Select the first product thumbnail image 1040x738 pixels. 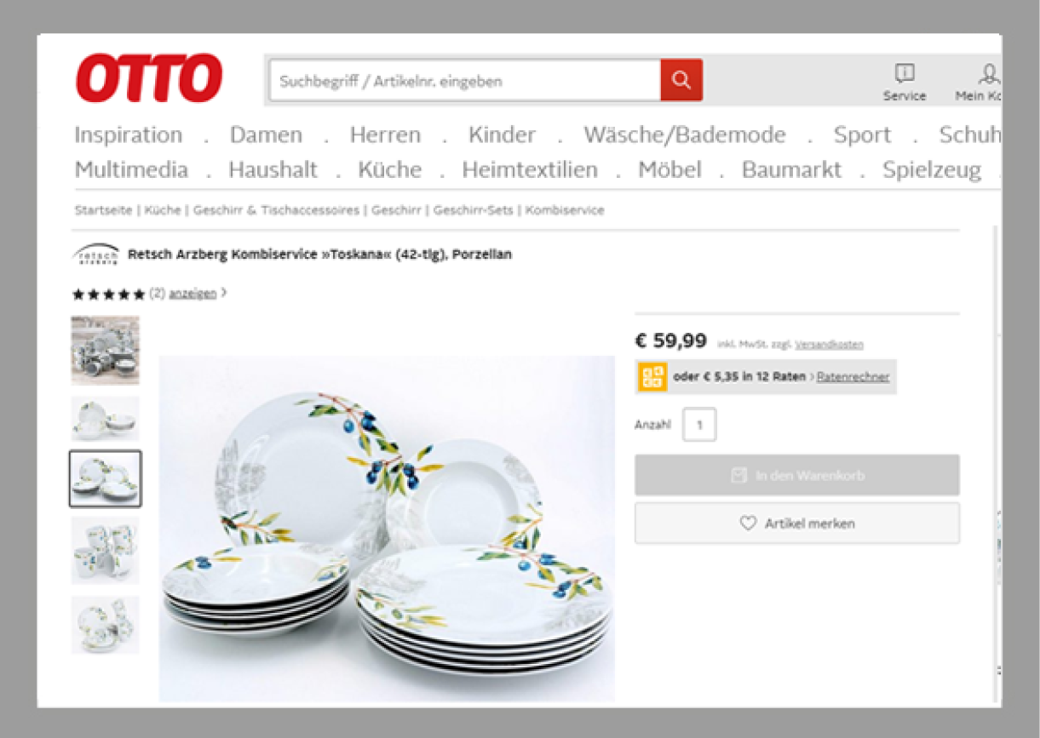(106, 351)
